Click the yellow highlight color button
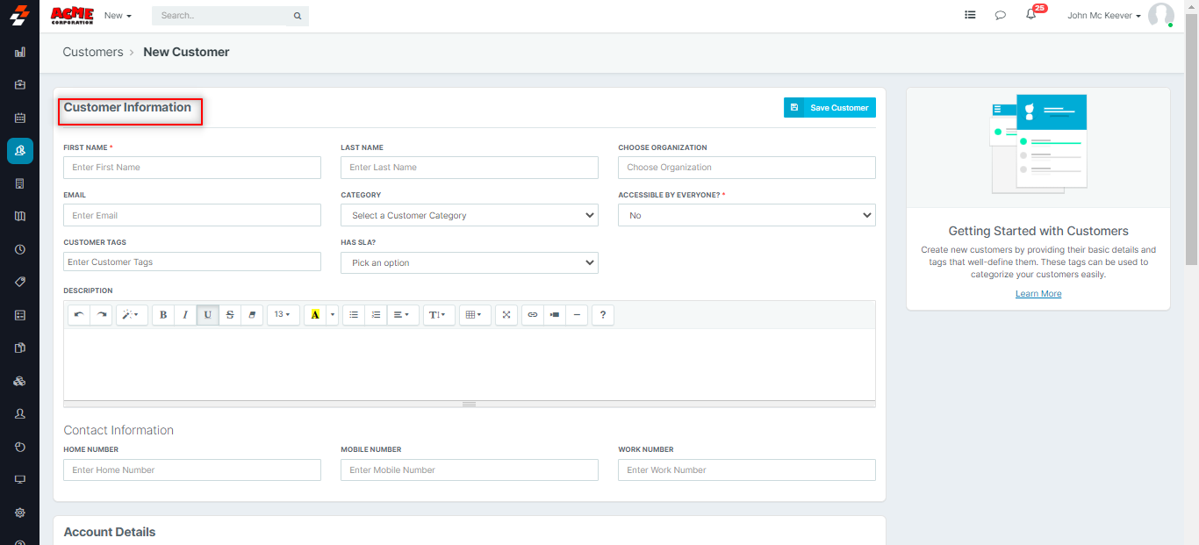This screenshot has width=1199, height=545. pyautogui.click(x=315, y=314)
